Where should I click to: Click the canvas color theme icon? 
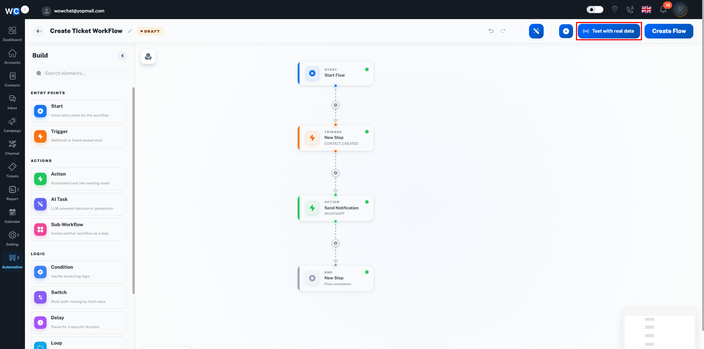click(148, 56)
